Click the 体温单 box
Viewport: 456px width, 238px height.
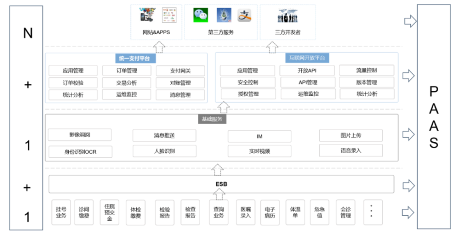click(x=295, y=212)
